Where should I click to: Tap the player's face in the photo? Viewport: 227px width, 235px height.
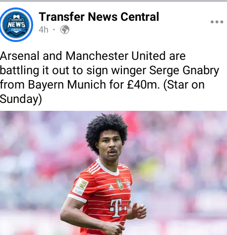tap(110, 144)
